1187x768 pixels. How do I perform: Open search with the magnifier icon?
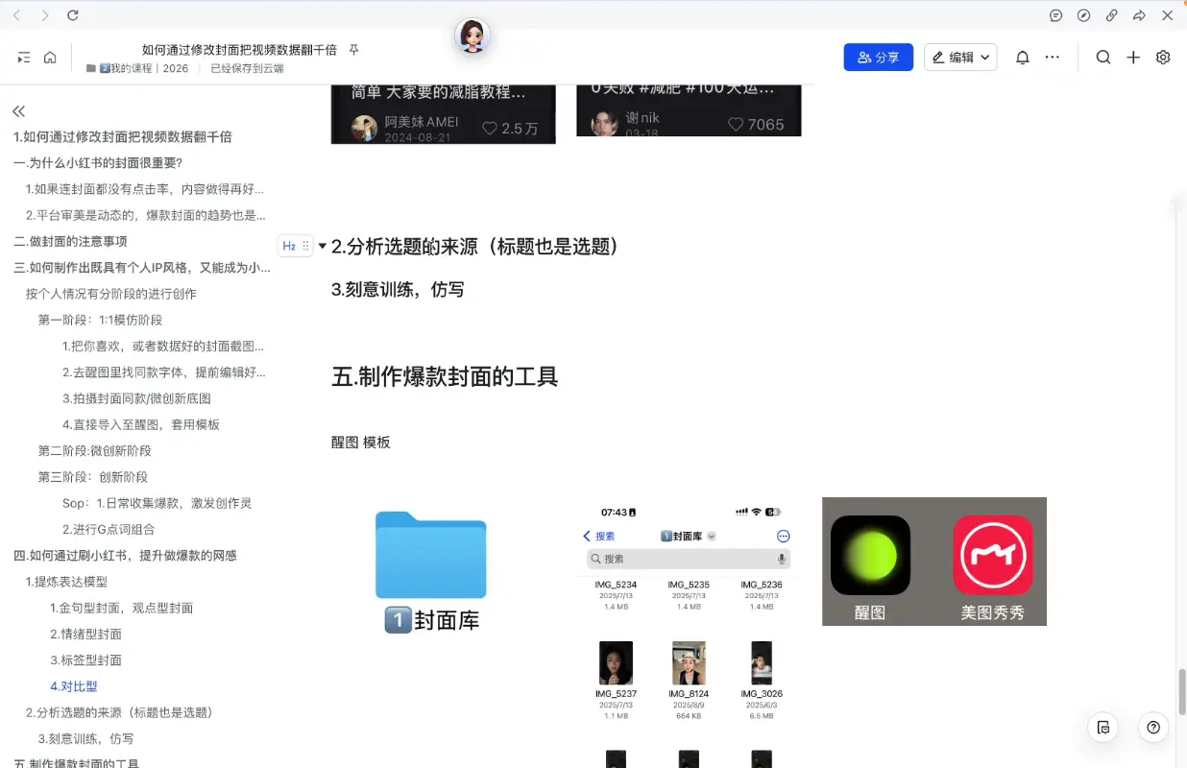1103,58
